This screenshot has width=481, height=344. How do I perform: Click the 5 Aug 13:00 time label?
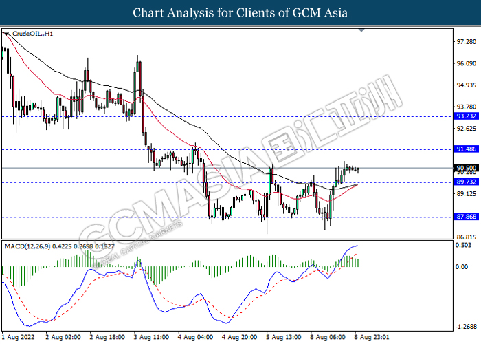pyautogui.click(x=284, y=337)
